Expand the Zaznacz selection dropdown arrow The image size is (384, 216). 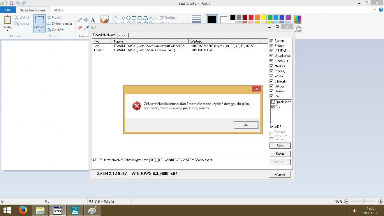click(x=39, y=31)
